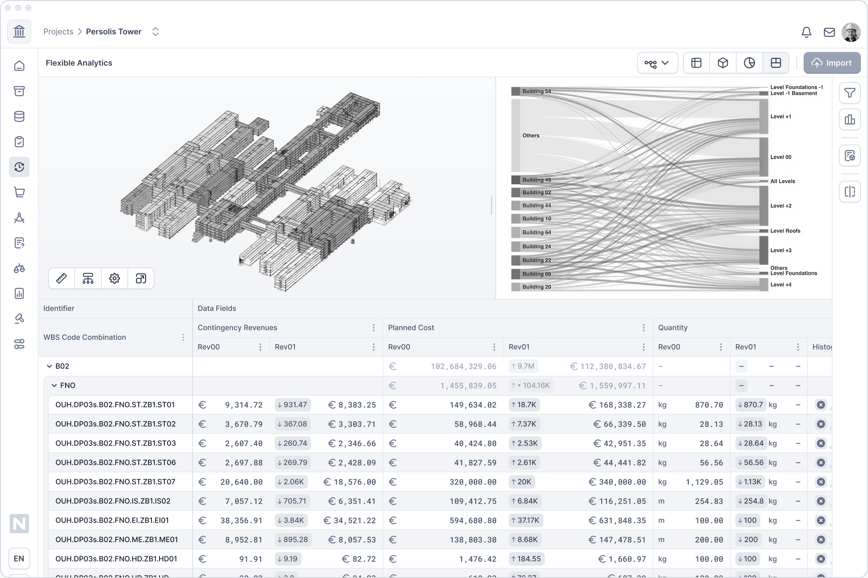
Task: Go to Home in sidebar
Action: (x=19, y=66)
